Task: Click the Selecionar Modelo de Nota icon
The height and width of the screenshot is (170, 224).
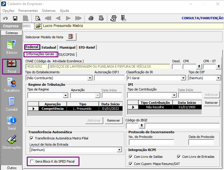Action: [x=71, y=37]
